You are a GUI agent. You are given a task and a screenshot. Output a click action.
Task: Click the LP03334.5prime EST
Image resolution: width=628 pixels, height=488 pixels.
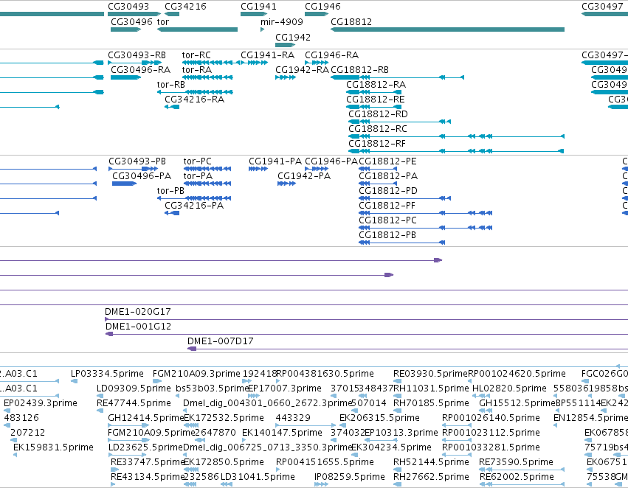coord(74,381)
